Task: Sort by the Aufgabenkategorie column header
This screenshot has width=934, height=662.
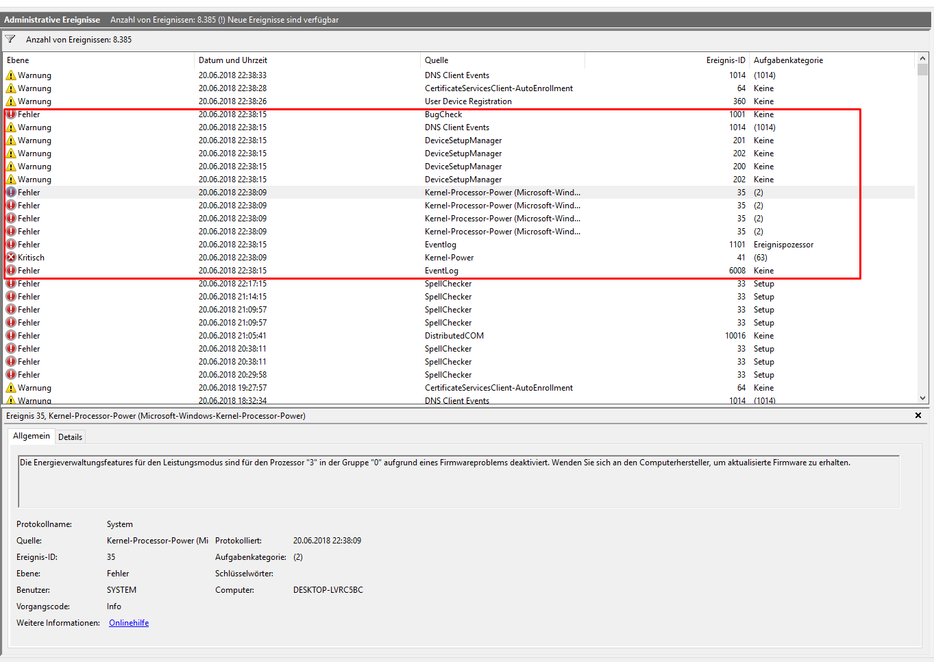Action: click(x=832, y=60)
